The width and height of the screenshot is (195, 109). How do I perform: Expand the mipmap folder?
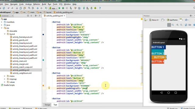[x=5, y=79]
